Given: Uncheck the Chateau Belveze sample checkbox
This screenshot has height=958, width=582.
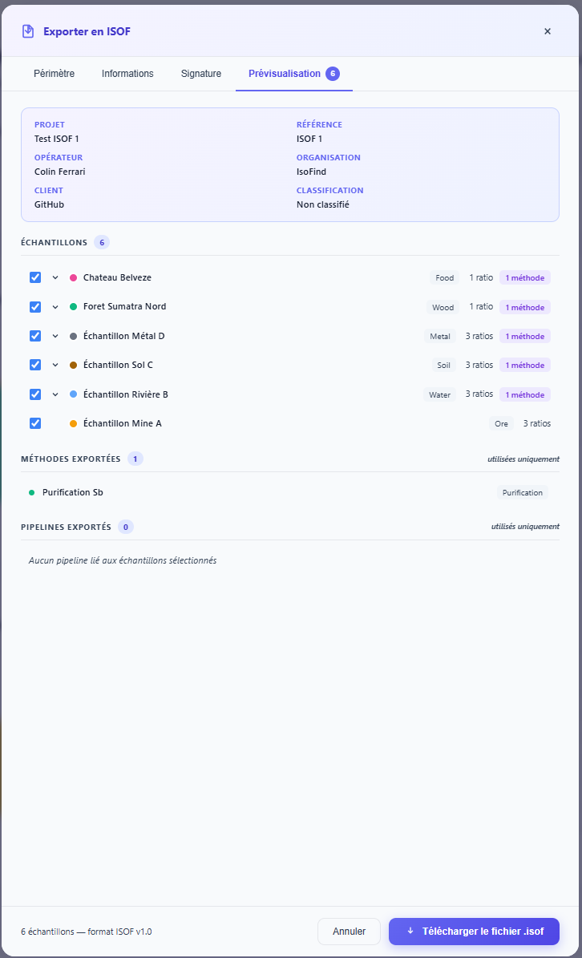Looking at the screenshot, I should (35, 277).
